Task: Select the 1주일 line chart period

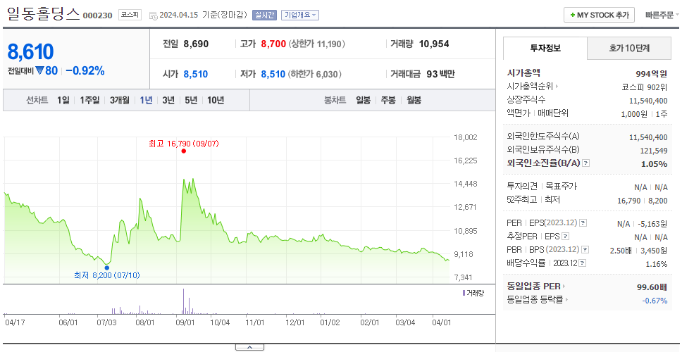Action: point(89,101)
